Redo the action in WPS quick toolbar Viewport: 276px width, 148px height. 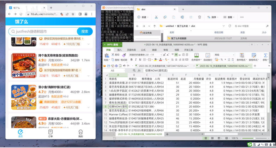tap(128, 66)
